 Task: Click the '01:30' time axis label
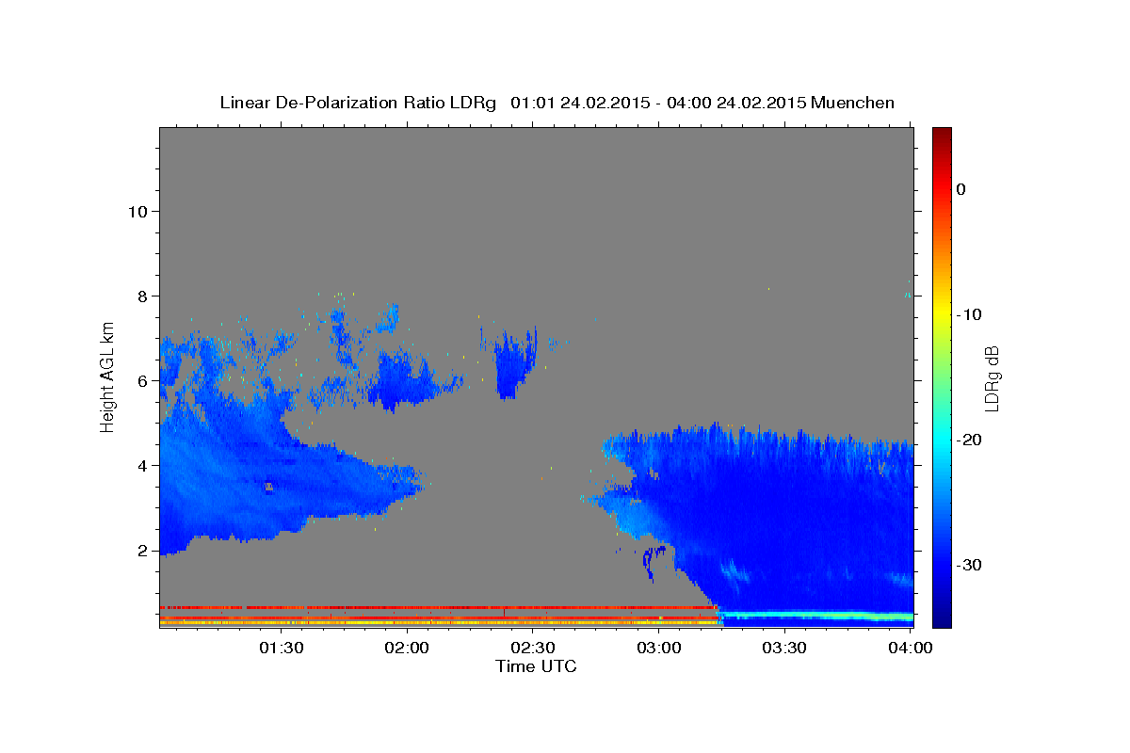point(282,648)
